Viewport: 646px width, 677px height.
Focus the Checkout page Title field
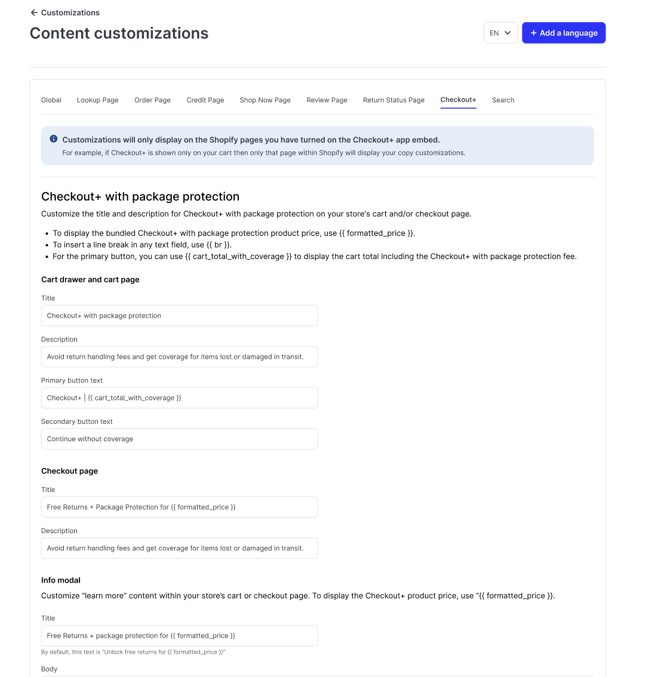pyautogui.click(x=179, y=507)
